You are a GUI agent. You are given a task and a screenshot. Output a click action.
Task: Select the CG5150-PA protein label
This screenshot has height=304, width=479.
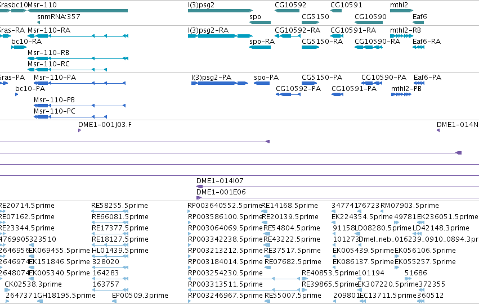pos(322,78)
